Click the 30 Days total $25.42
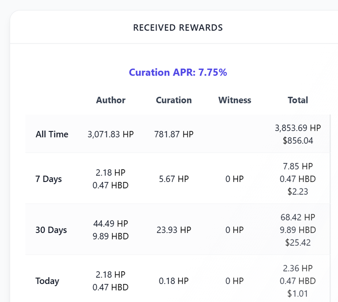Screen dimensions: 338x302 (298, 243)
